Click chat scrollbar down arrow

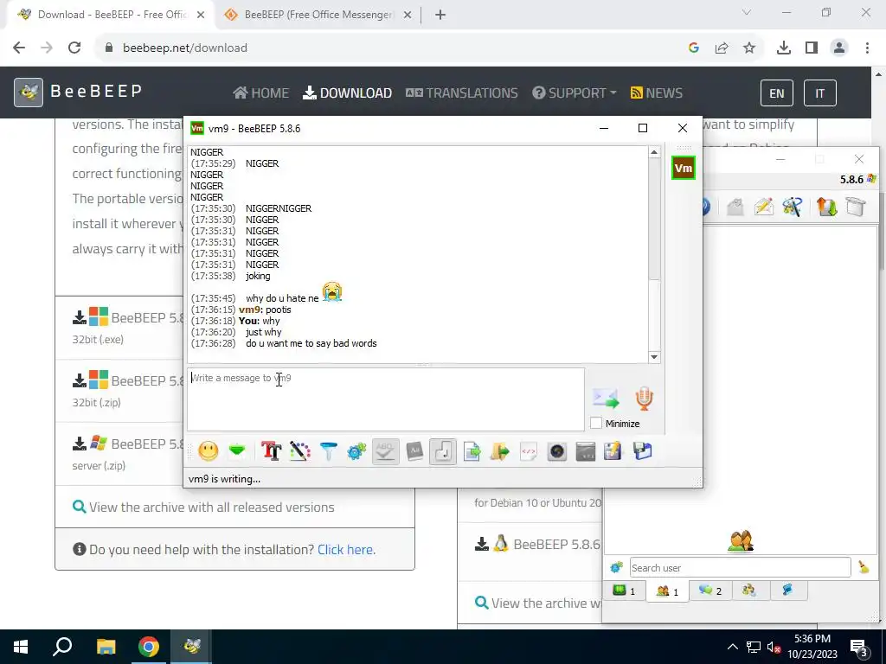coord(654,357)
